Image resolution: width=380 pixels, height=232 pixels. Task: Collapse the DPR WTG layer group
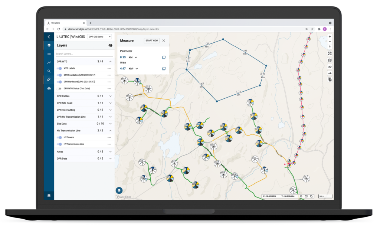110,62
